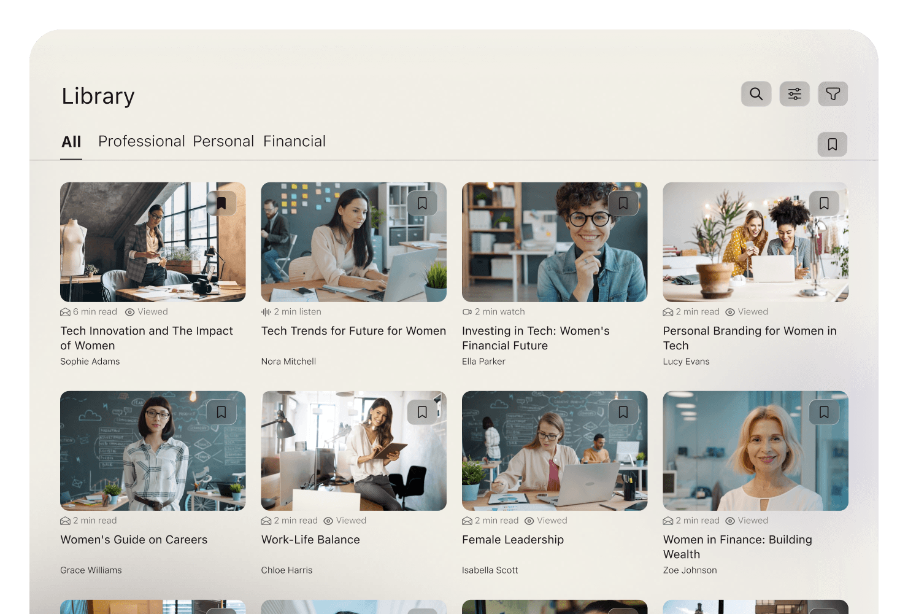Show saved bookmarks from the tab bar icon
The image size is (908, 614).
(x=833, y=144)
